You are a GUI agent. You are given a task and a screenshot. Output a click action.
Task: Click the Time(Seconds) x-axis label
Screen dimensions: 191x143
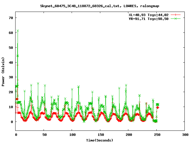click(x=99, y=140)
